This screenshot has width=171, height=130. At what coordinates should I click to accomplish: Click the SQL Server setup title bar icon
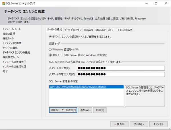3,3
